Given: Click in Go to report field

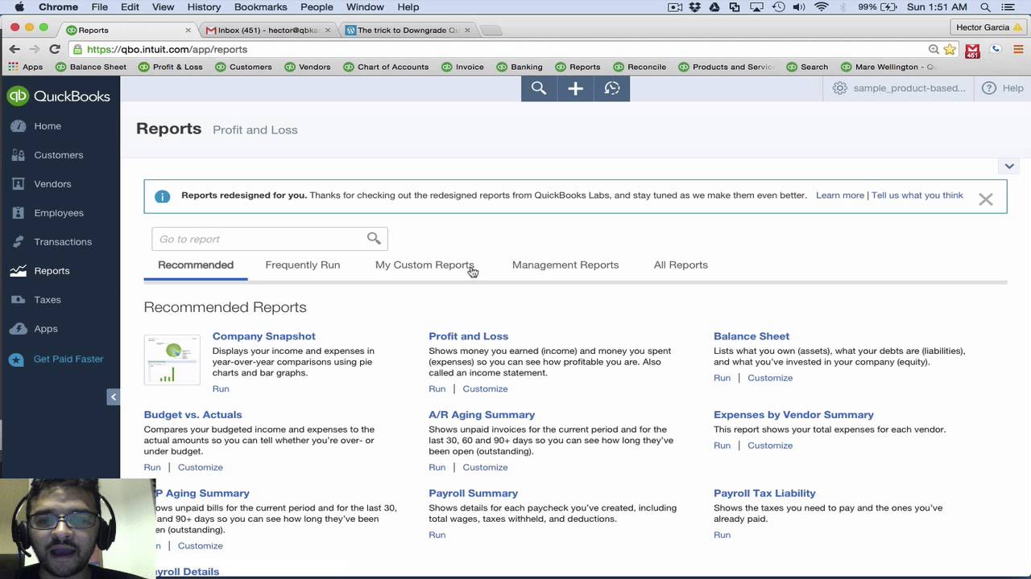Looking at the screenshot, I should (270, 239).
